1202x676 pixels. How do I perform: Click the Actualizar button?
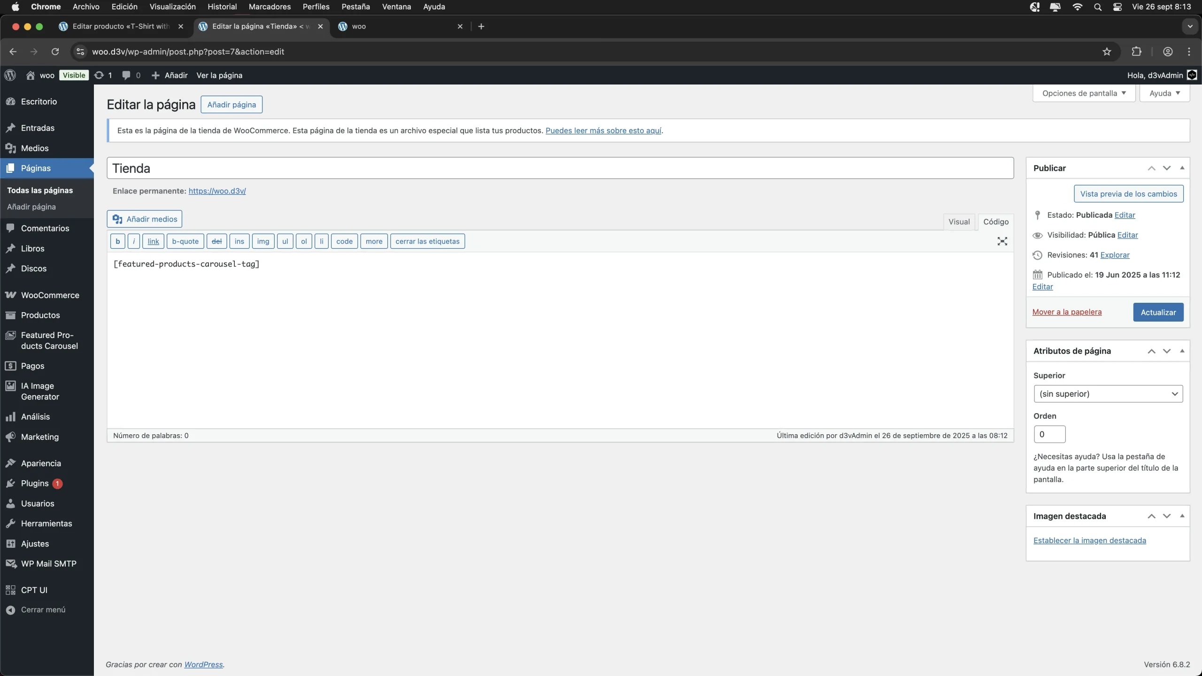(x=1158, y=312)
